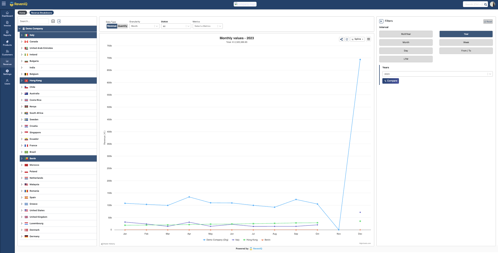Click the December Demo Company data point
This screenshot has width=498, height=253.
click(x=360, y=59)
